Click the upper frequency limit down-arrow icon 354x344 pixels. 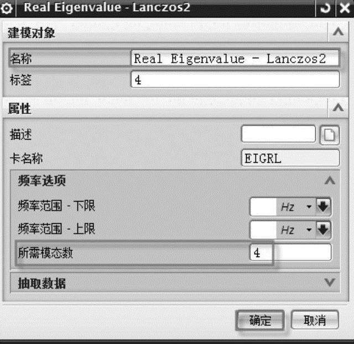(x=323, y=230)
